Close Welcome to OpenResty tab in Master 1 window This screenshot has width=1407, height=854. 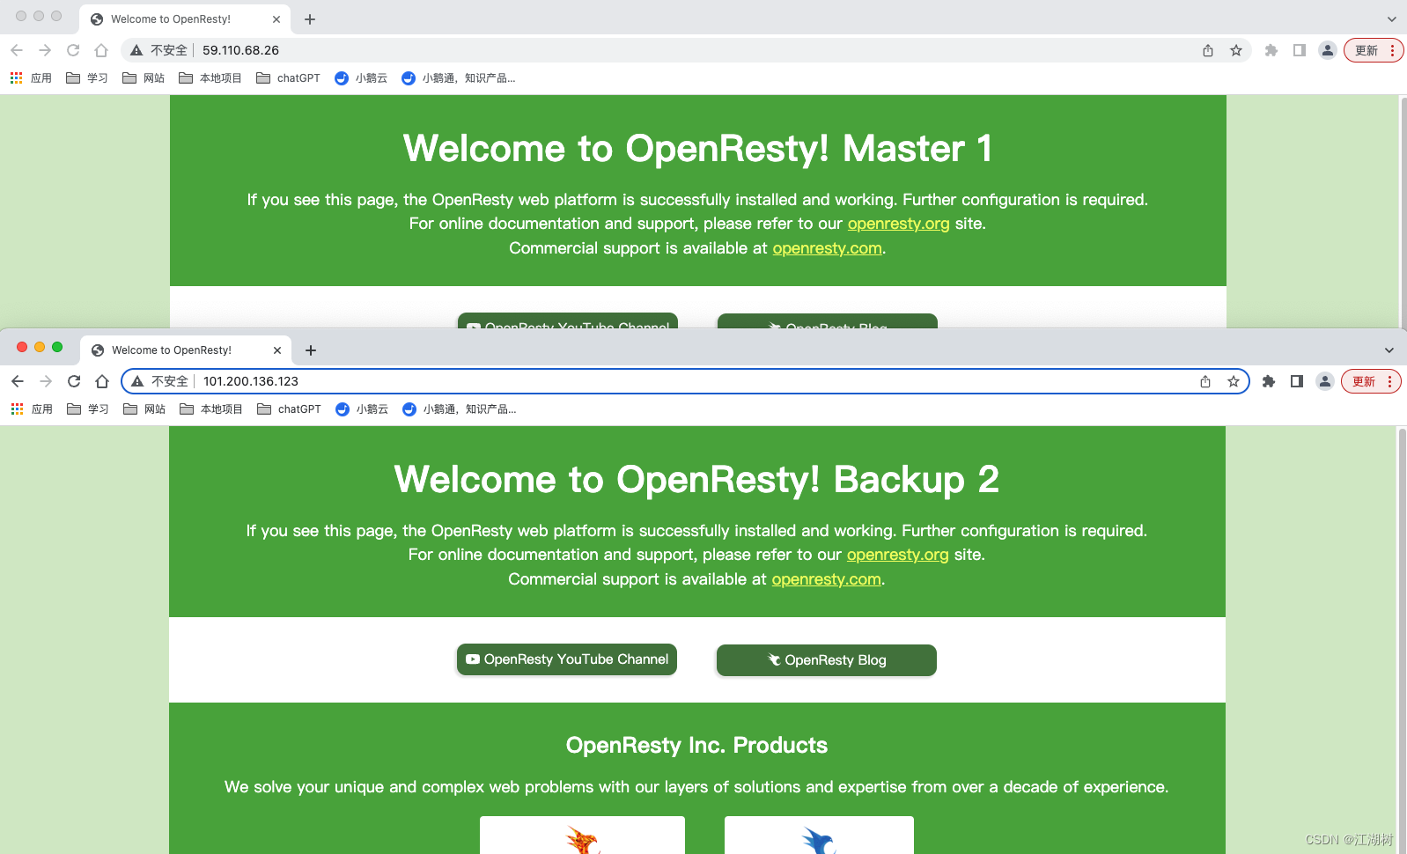click(x=276, y=19)
